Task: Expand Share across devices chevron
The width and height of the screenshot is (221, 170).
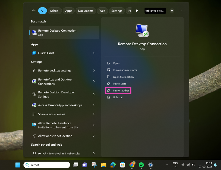Action: click(x=94, y=114)
